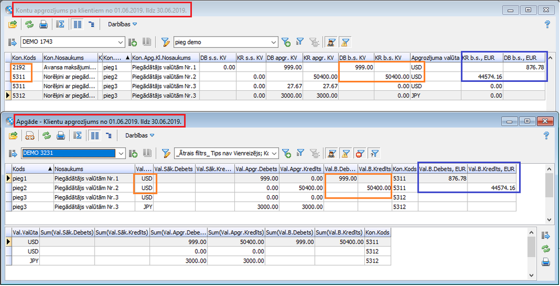Toggle the column view button in the top toolbar

pyautogui.click(x=77, y=25)
